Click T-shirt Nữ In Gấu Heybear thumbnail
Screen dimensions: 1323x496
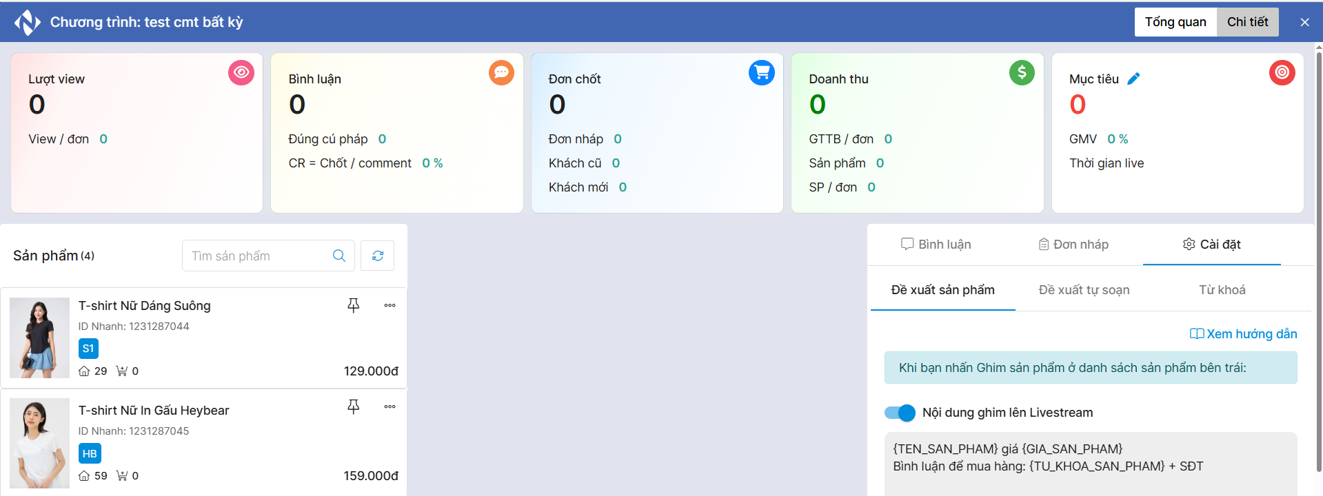39,443
